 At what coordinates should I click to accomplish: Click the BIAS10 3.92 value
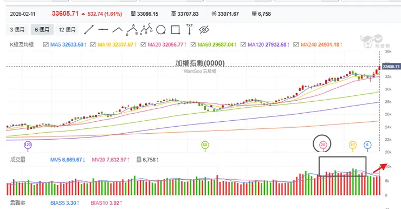pos(107,203)
